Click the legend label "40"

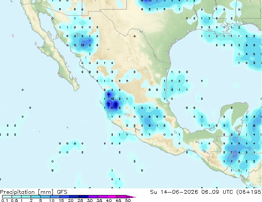pos(109,200)
